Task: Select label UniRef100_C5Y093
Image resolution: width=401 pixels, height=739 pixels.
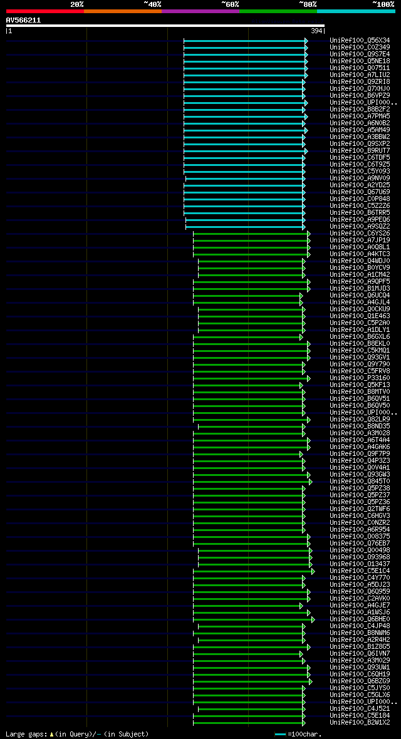Action: click(x=360, y=172)
